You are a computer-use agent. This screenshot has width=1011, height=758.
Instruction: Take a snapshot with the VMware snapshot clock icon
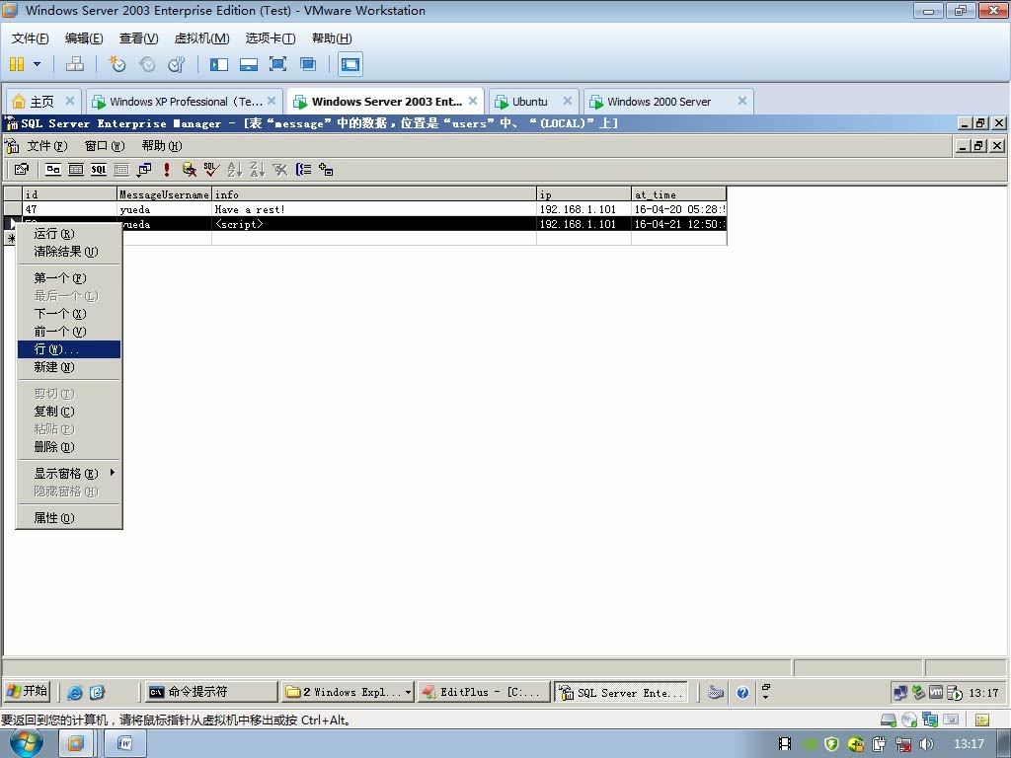pyautogui.click(x=117, y=64)
